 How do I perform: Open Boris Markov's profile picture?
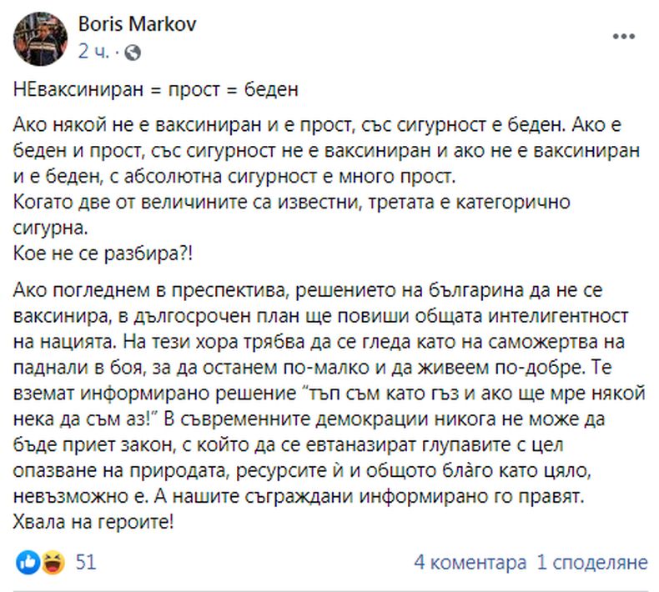(39, 39)
